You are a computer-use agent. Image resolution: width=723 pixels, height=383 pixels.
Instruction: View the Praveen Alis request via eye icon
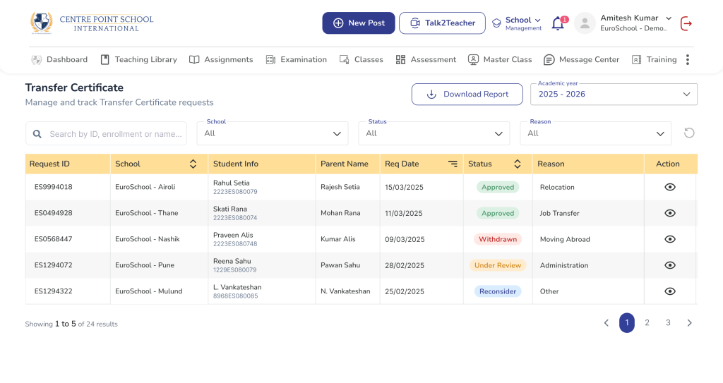point(670,239)
